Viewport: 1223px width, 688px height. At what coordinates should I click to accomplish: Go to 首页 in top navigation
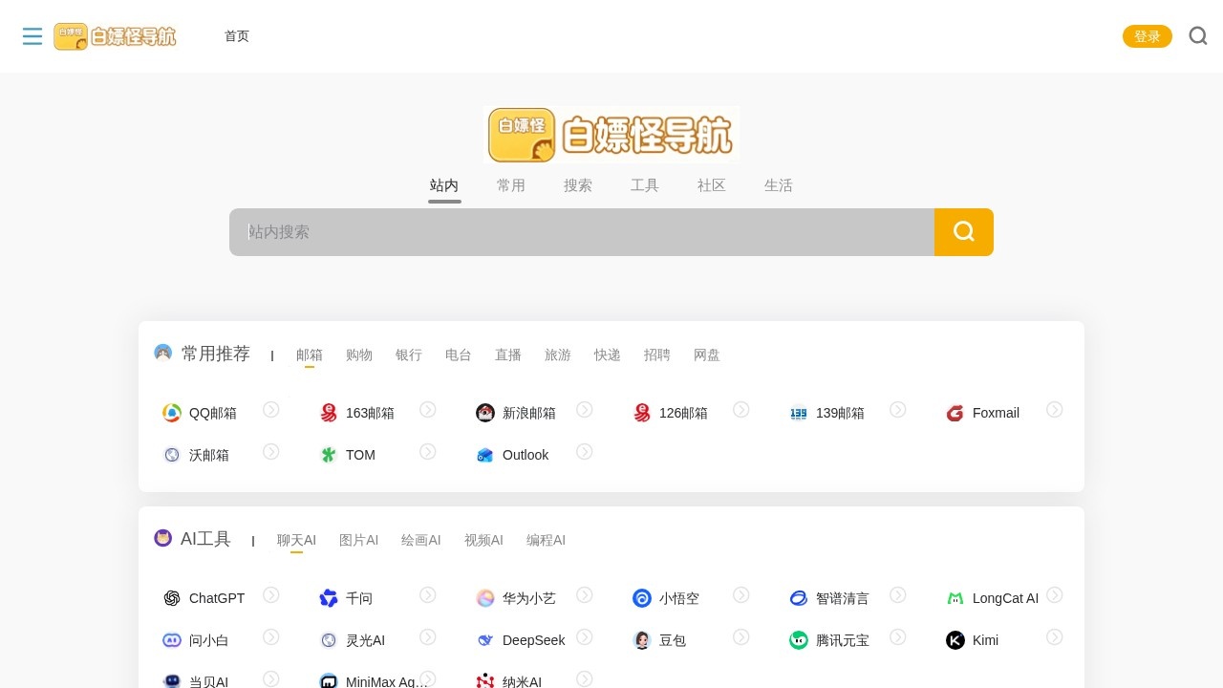[x=237, y=36]
